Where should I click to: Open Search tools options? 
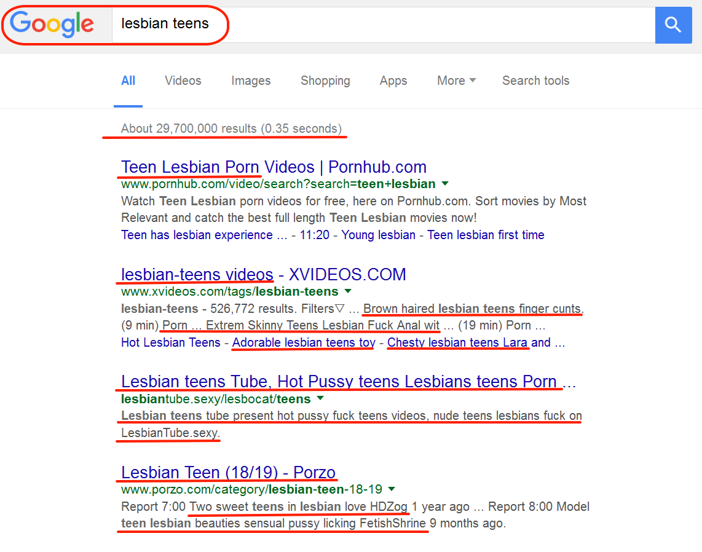(536, 81)
